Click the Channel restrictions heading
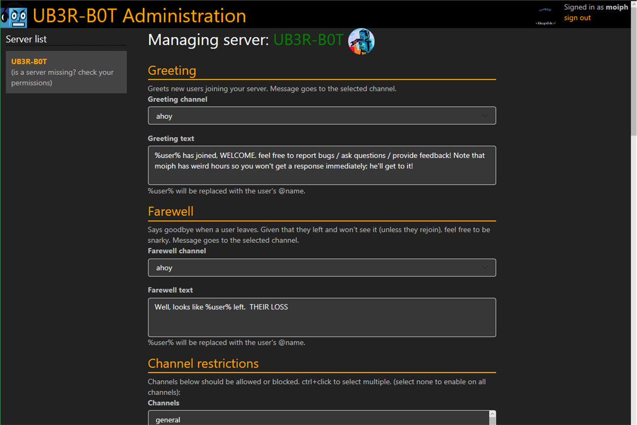 pos(203,363)
